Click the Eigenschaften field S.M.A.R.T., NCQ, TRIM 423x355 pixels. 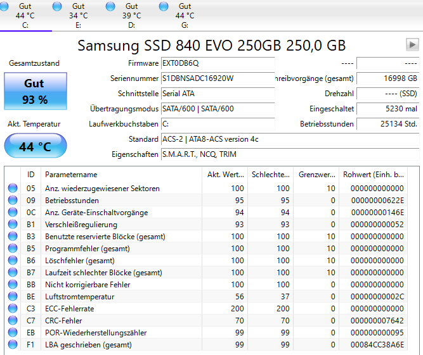pyautogui.click(x=290, y=154)
